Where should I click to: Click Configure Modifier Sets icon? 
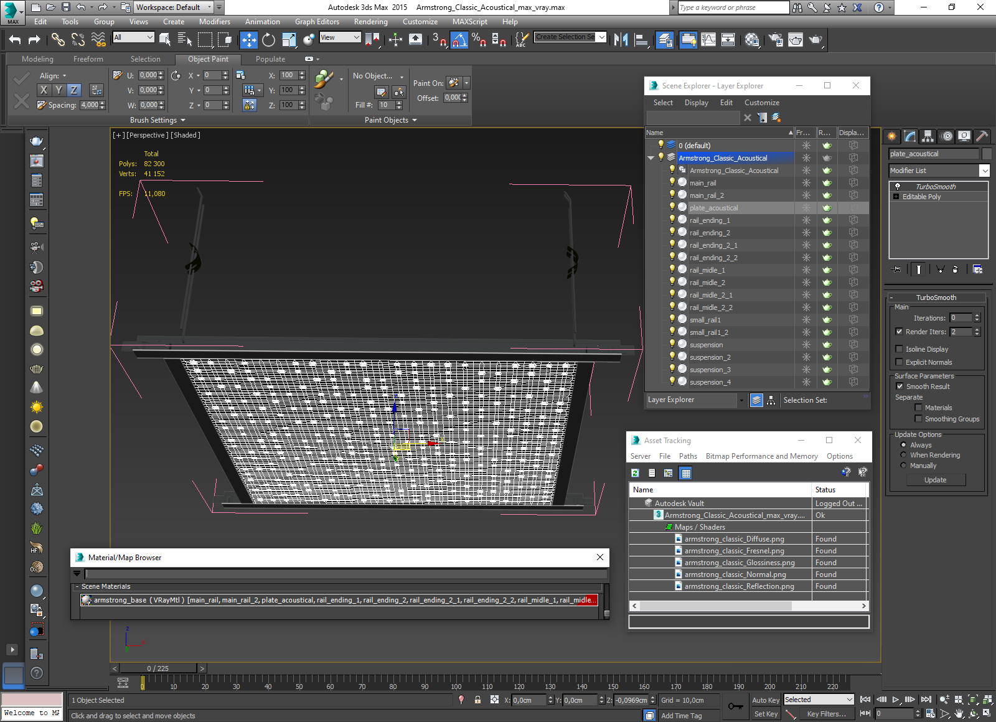977,270
